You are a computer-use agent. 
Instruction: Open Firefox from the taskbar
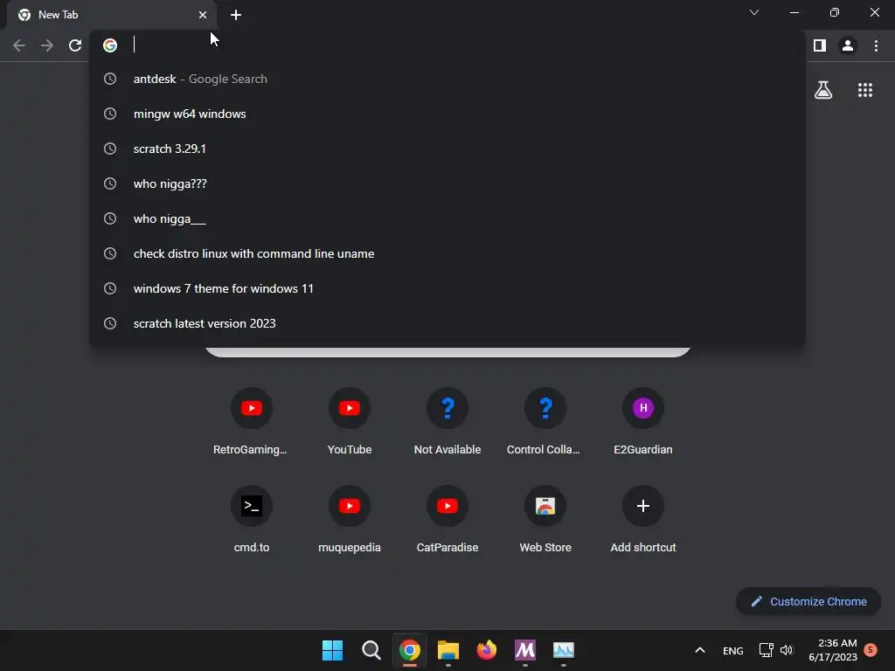click(486, 650)
